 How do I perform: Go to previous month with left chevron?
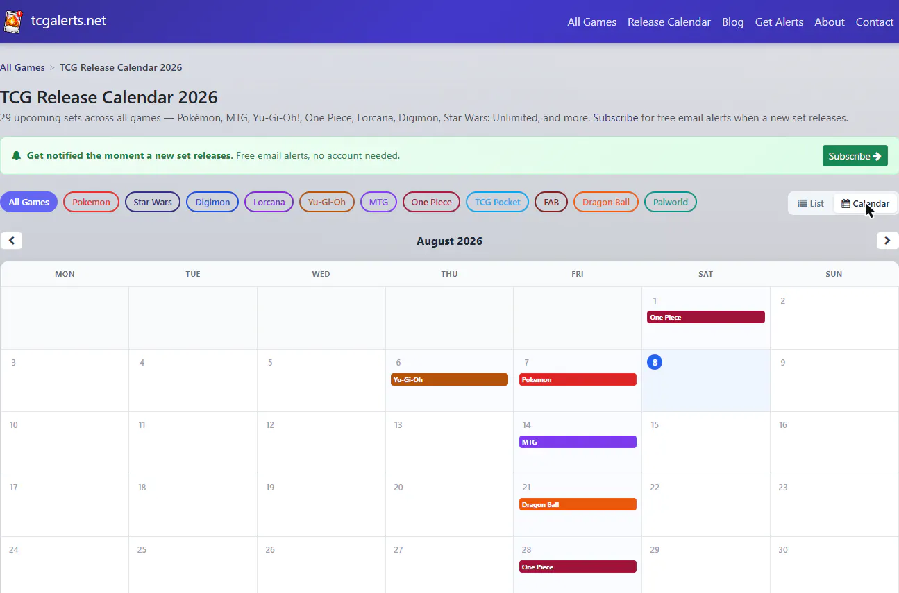tap(11, 241)
